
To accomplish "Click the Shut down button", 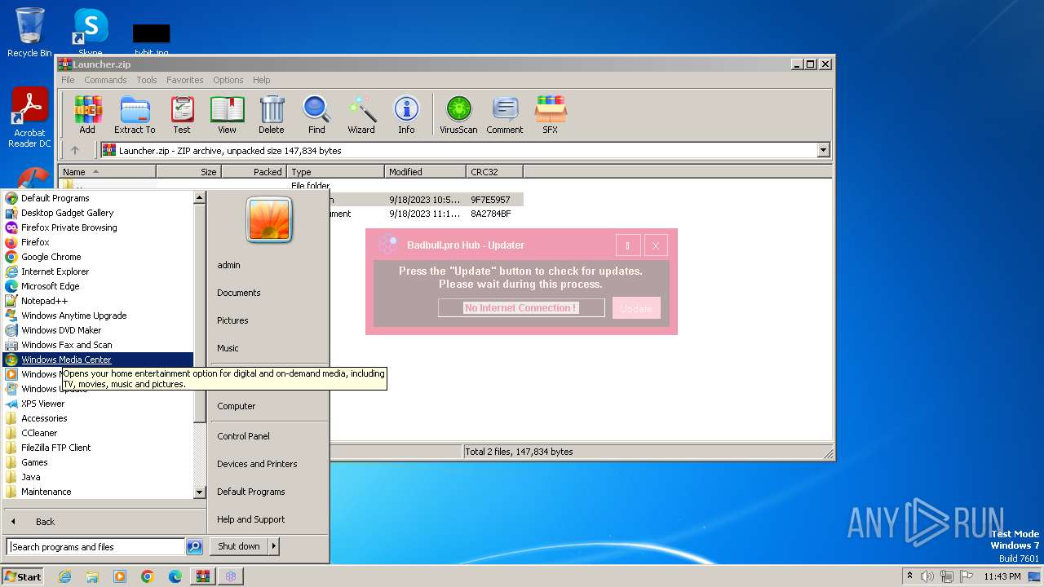I will click(x=239, y=546).
